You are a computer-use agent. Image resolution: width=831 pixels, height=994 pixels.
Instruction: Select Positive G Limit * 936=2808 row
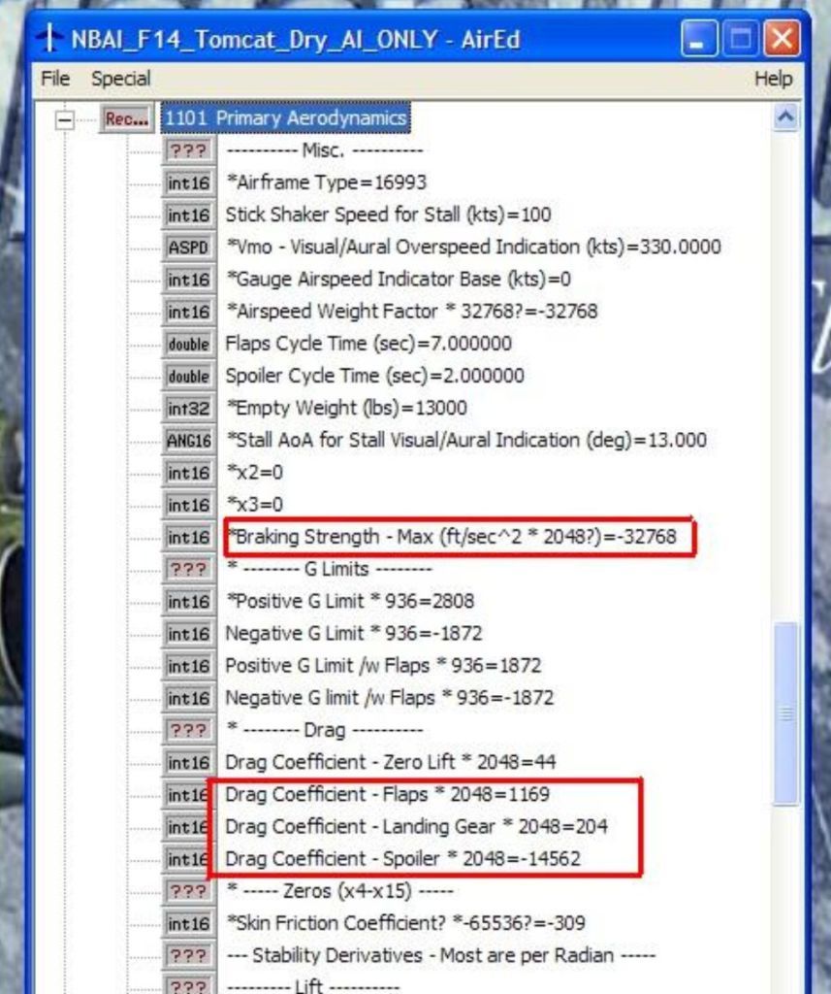point(350,602)
